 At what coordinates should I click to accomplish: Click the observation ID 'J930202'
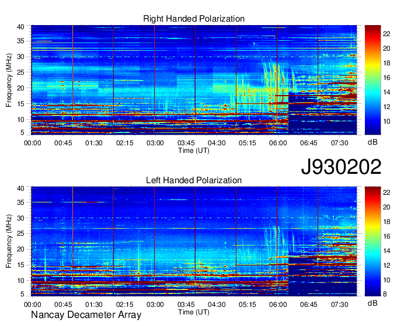(x=341, y=167)
